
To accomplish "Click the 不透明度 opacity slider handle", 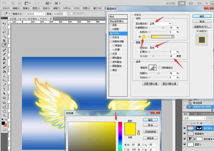I will pyautogui.click(x=163, y=28).
